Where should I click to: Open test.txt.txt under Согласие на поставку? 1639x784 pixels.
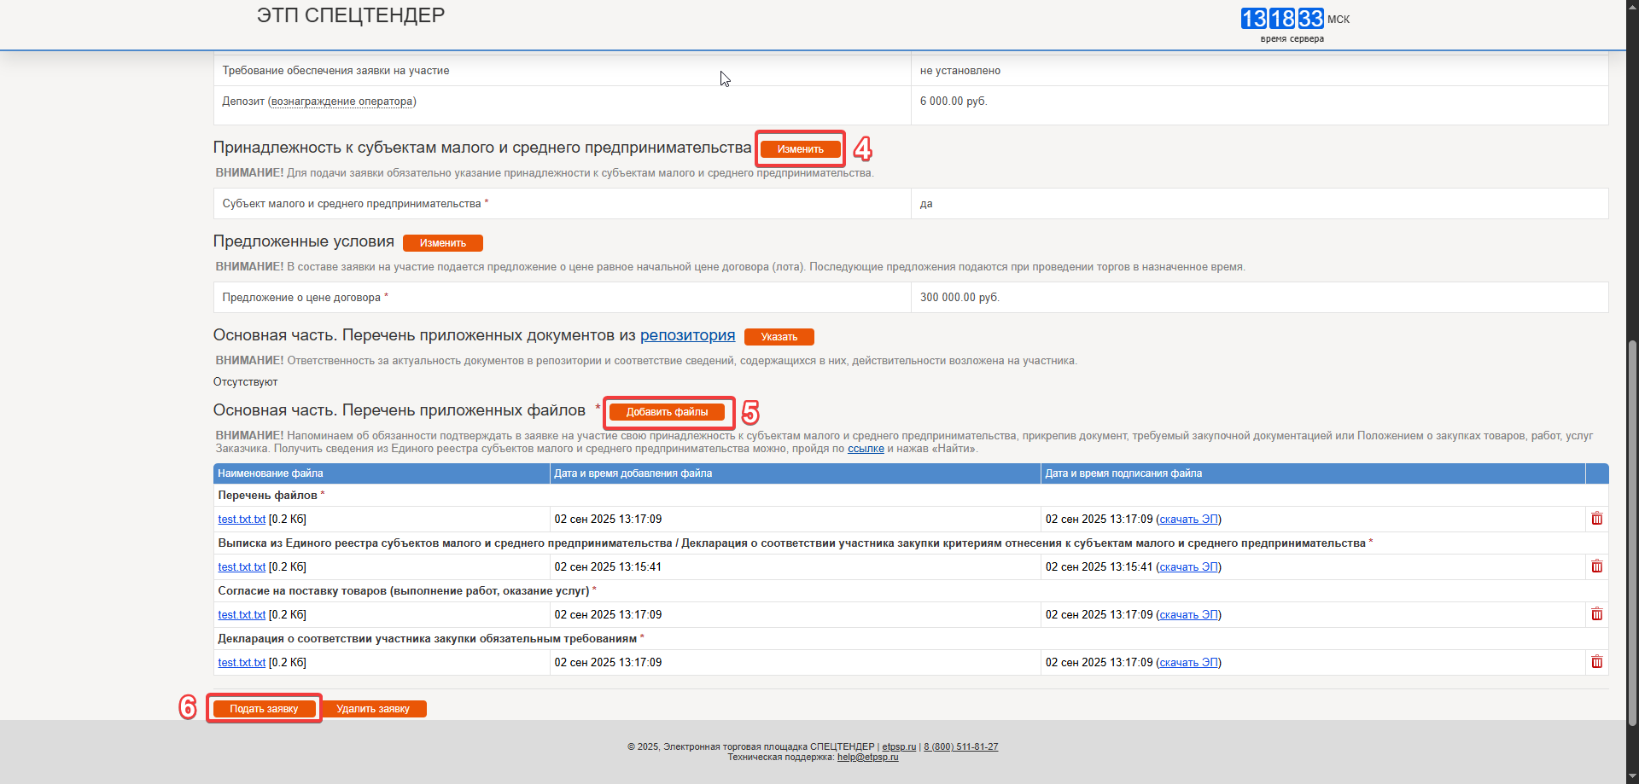pyautogui.click(x=242, y=615)
